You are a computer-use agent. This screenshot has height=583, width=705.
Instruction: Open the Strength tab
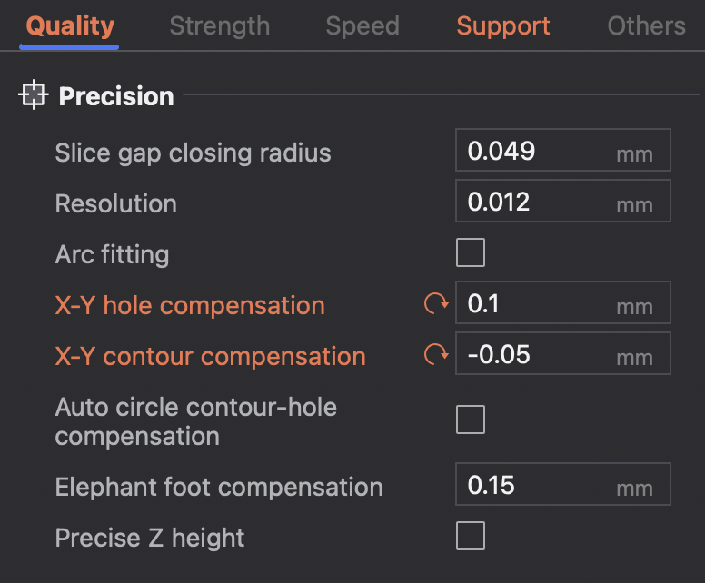tap(219, 25)
